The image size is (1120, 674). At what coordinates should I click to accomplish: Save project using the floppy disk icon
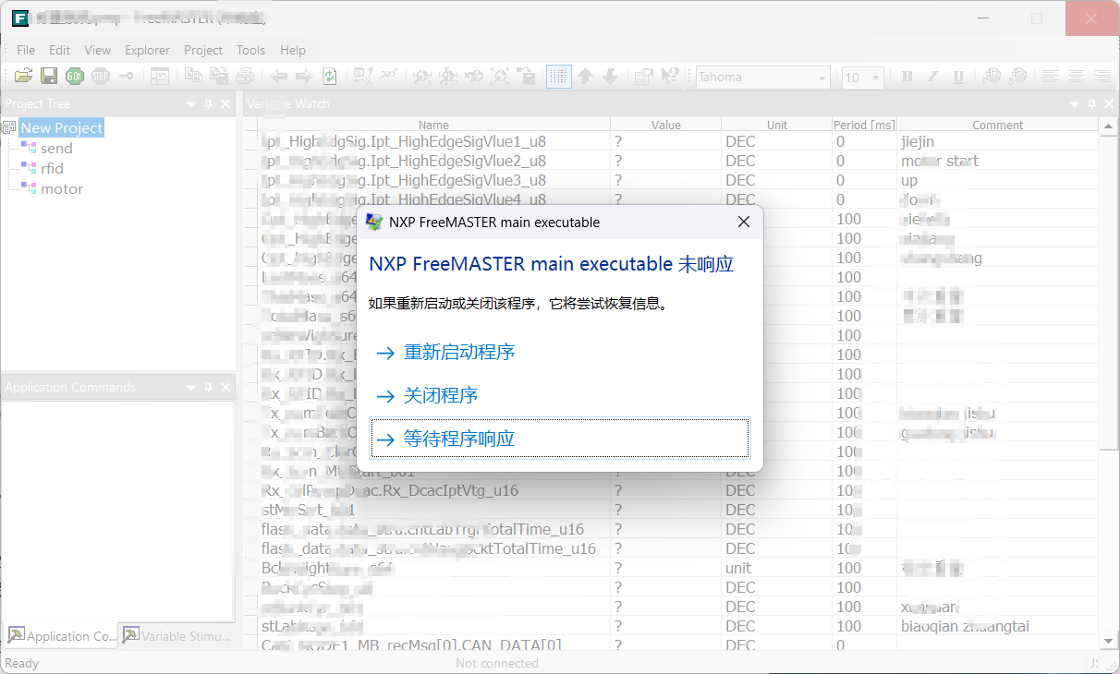coord(49,77)
